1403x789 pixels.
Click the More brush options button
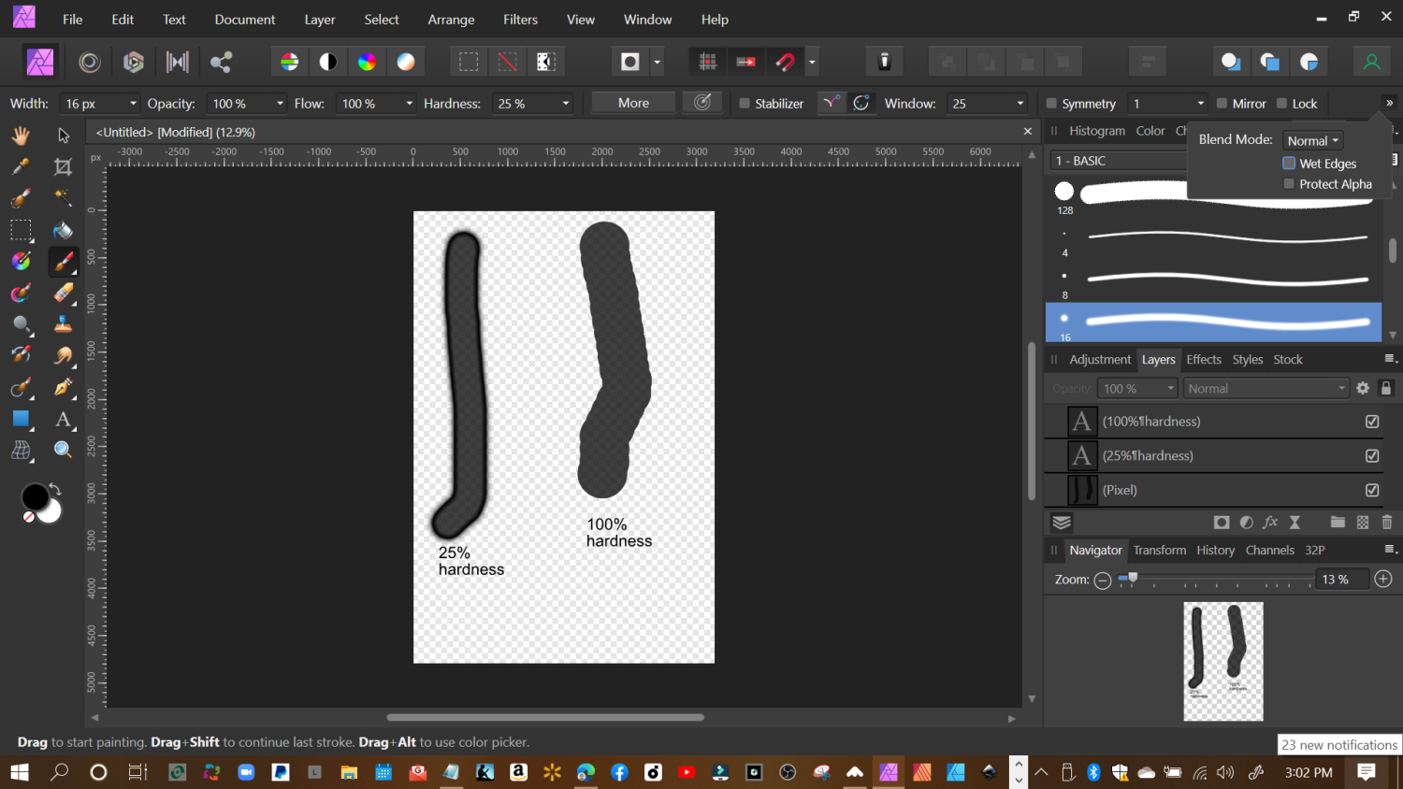(x=632, y=103)
